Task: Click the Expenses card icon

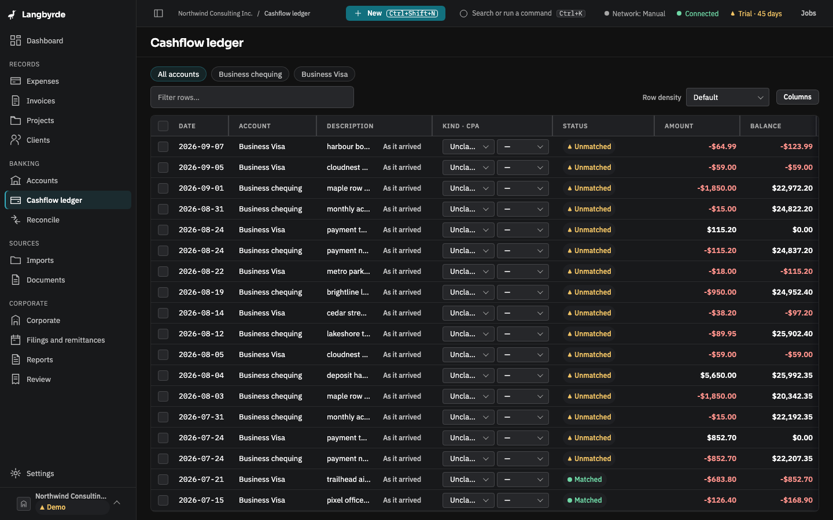Action: click(x=16, y=81)
